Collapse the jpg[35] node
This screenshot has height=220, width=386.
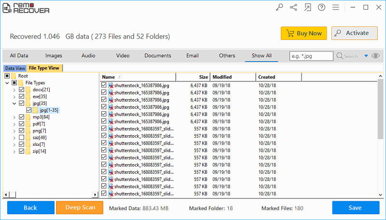[x=14, y=104]
